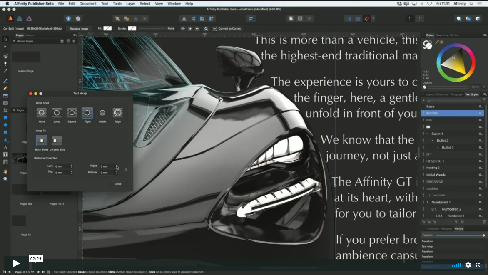Choose the Edge wrap style

118,113
